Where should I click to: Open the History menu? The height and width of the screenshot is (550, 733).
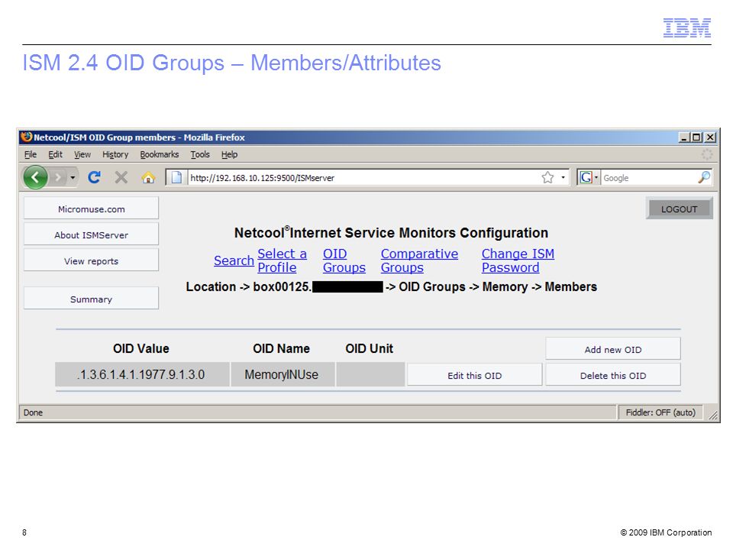[x=115, y=154]
